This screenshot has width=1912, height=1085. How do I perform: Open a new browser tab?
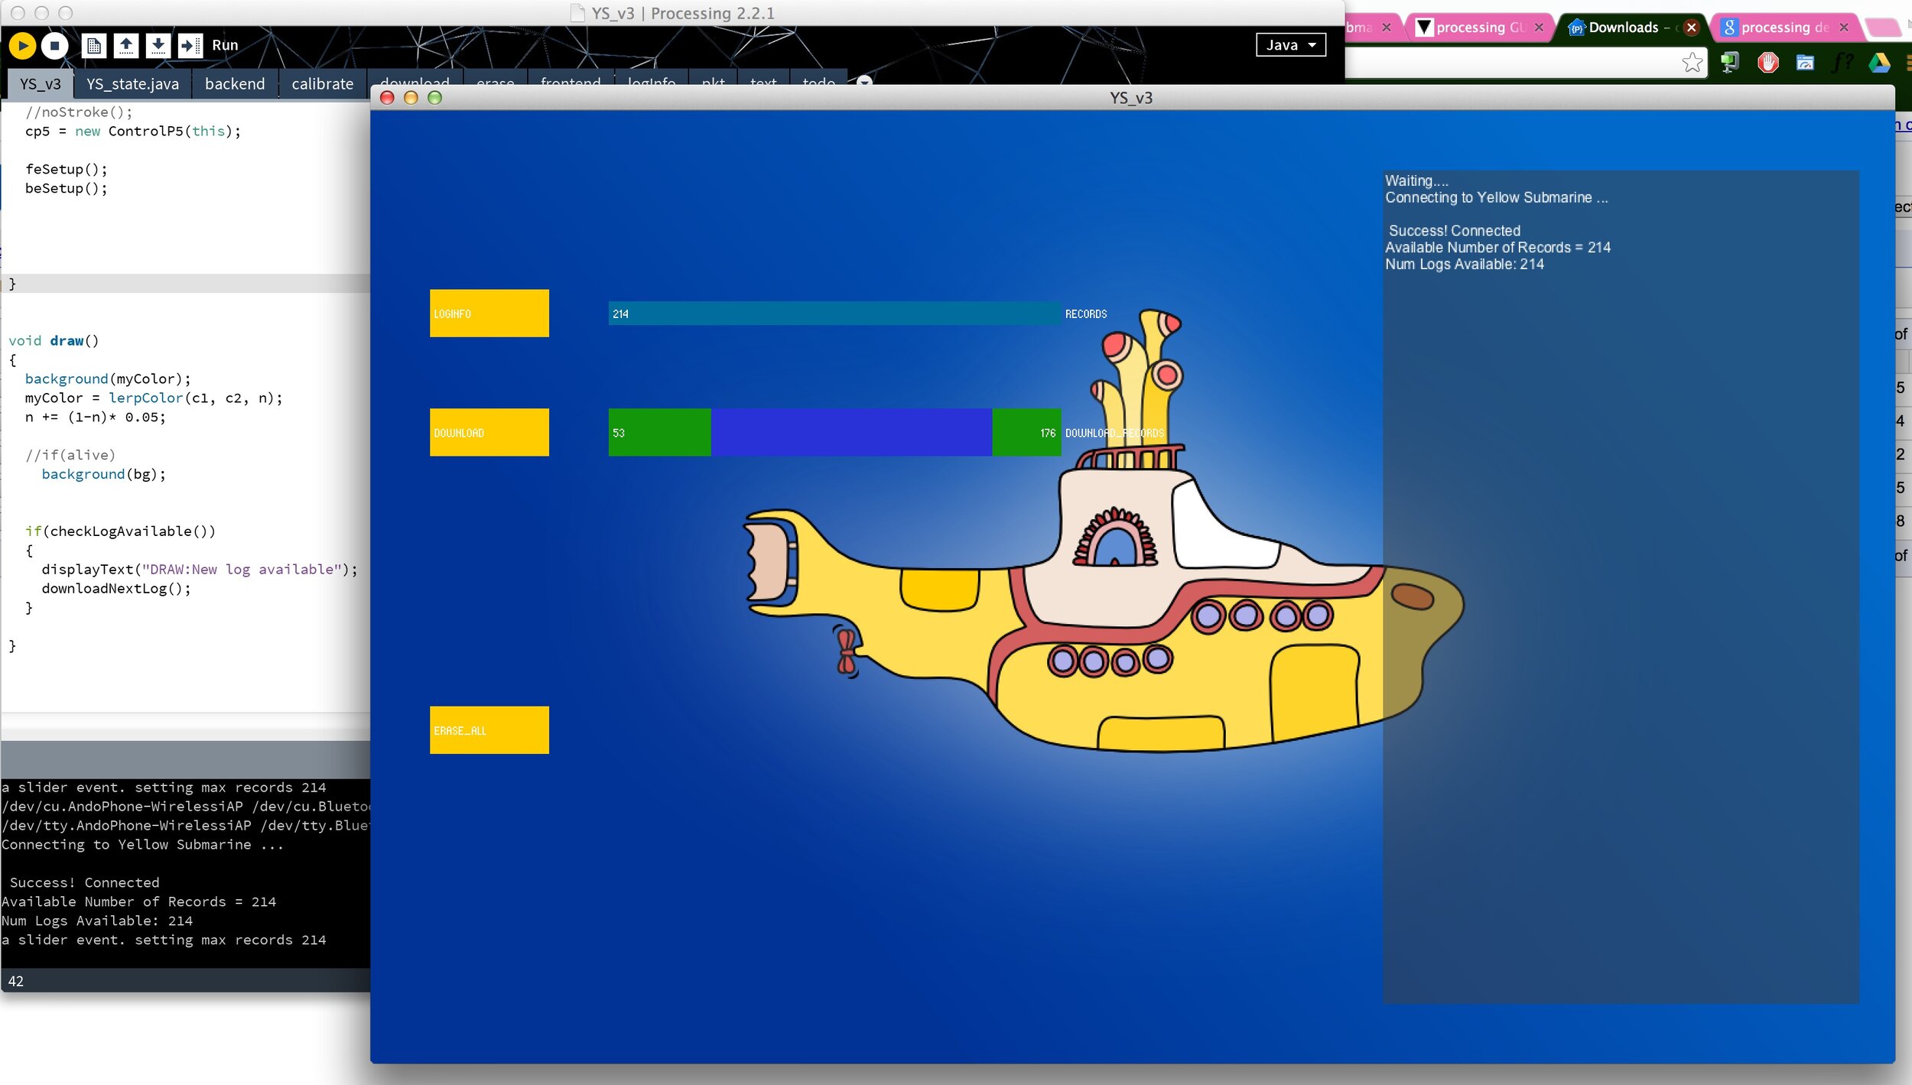(1884, 28)
